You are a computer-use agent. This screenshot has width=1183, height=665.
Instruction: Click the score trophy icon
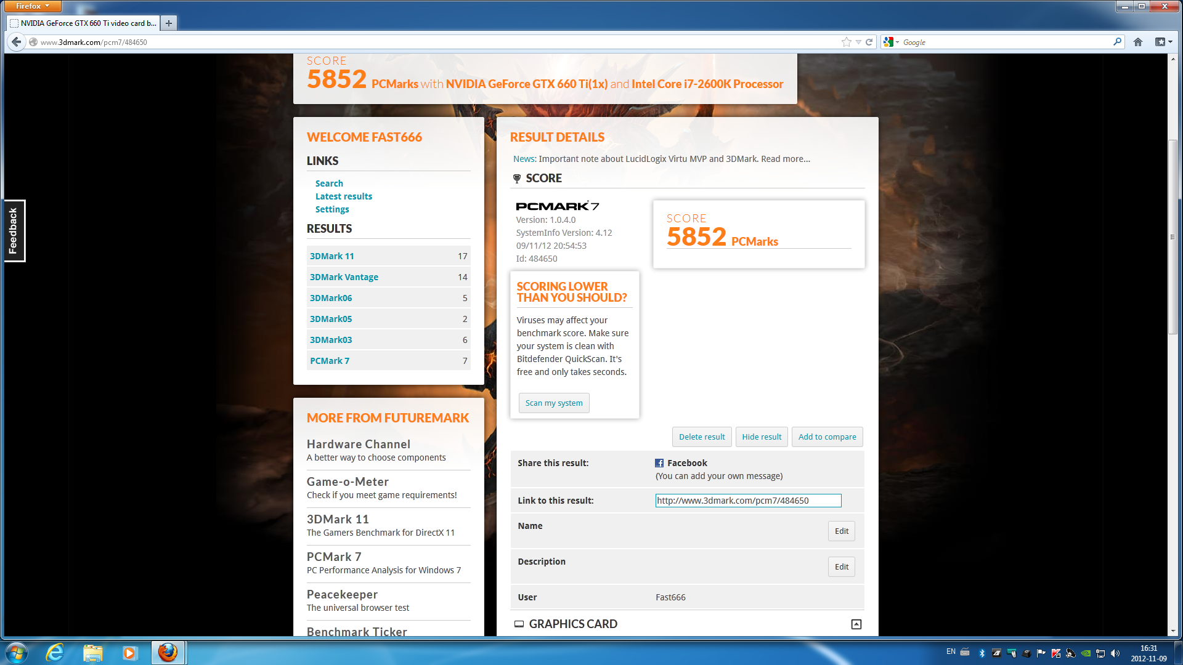[517, 179]
